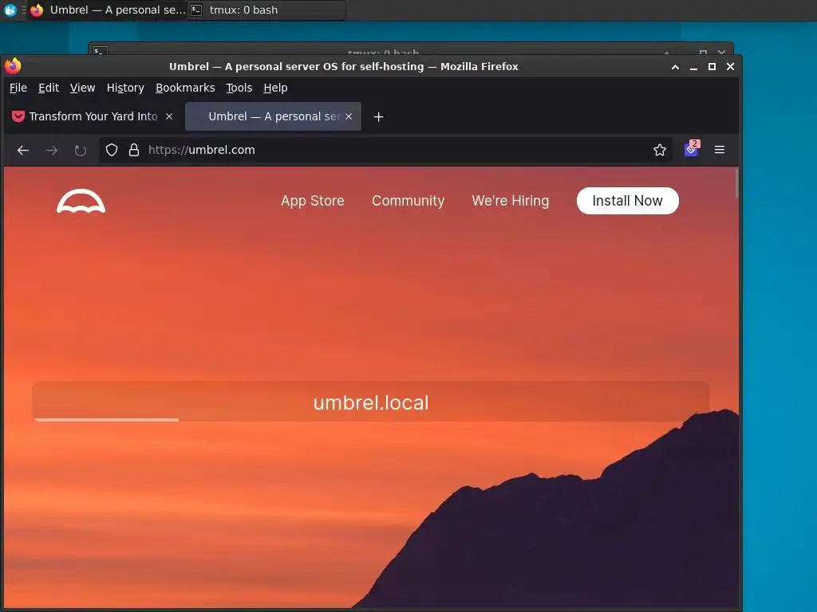The height and width of the screenshot is (612, 817).
Task: Open the View menu
Action: click(82, 88)
